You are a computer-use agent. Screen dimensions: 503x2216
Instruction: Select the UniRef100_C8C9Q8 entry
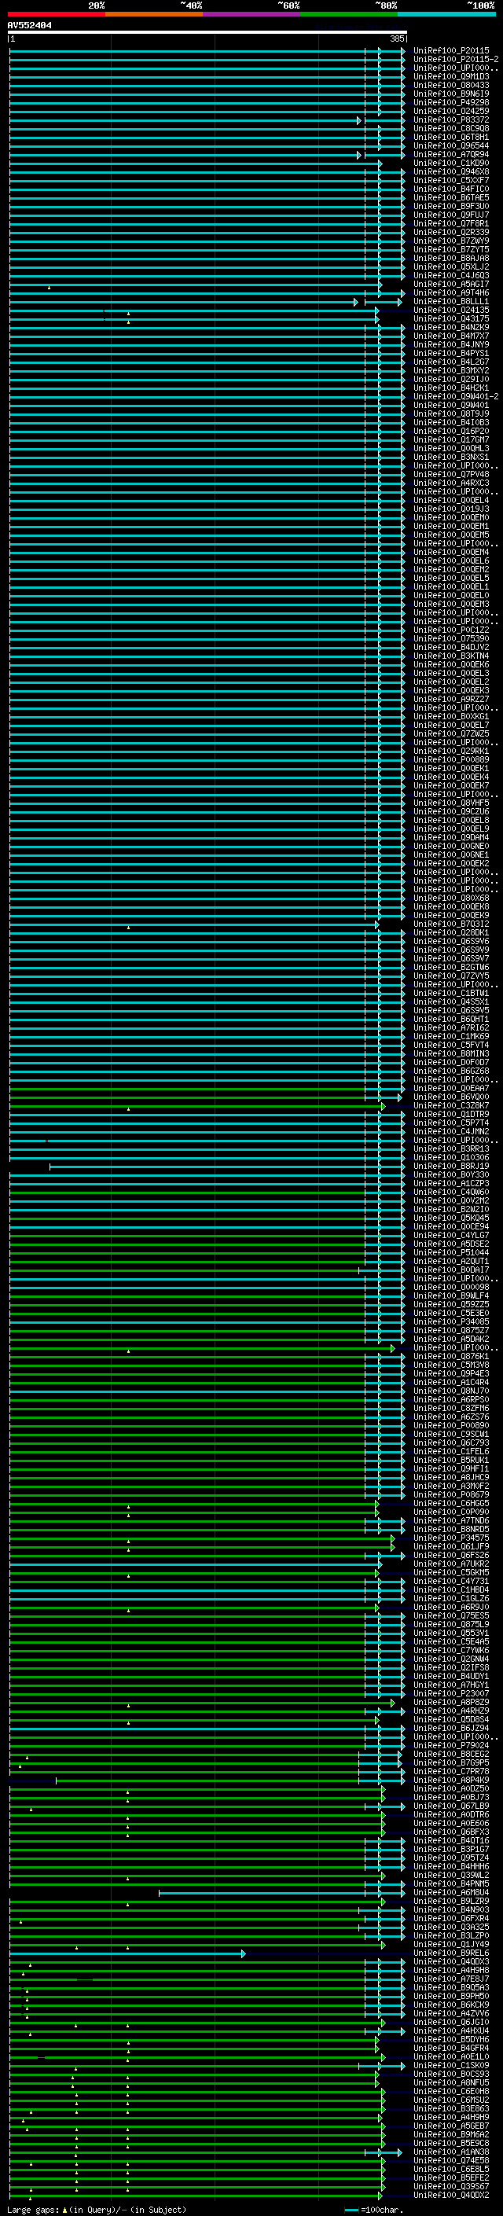click(451, 128)
